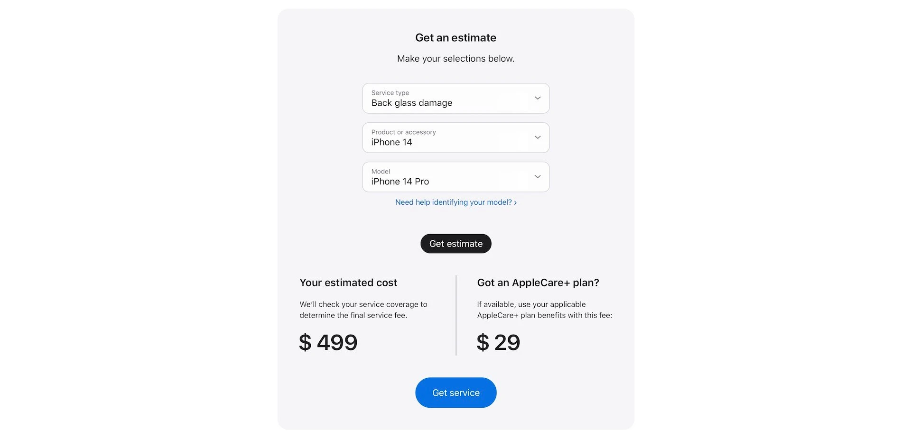Viewport: 911px width, 438px height.
Task: Click the 'Got an AppleCare+ plan?' heading
Action: click(538, 283)
